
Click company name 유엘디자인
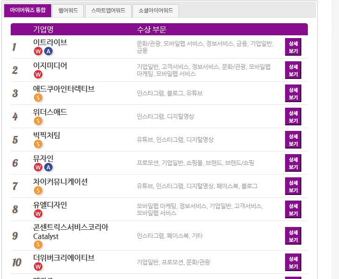click(x=50, y=205)
